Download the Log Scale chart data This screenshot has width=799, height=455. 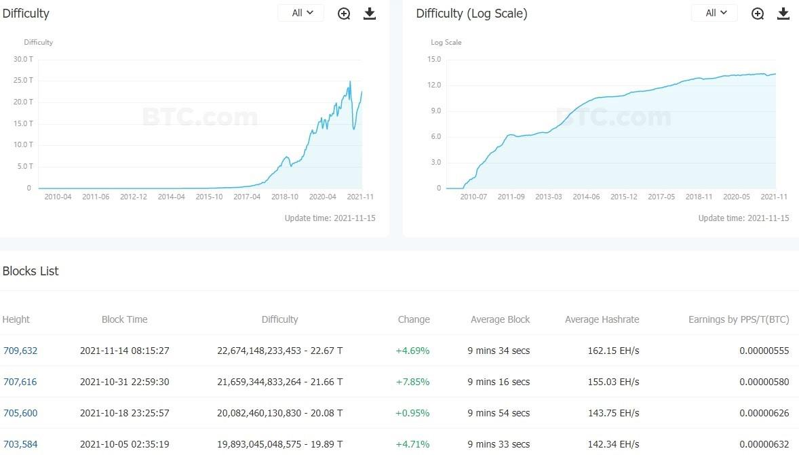783,14
